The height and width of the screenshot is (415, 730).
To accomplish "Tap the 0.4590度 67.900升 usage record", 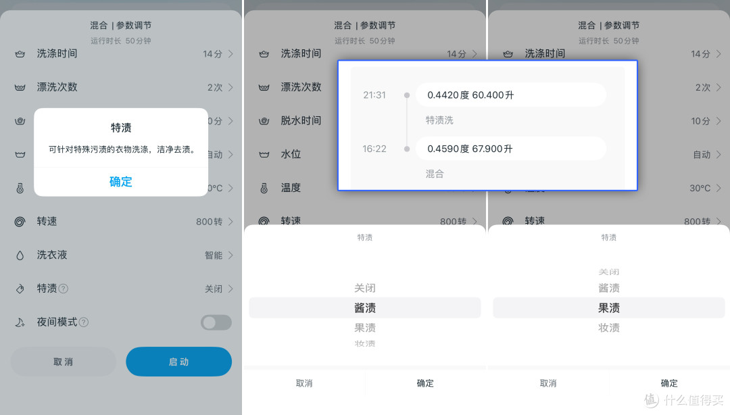I will (x=511, y=149).
